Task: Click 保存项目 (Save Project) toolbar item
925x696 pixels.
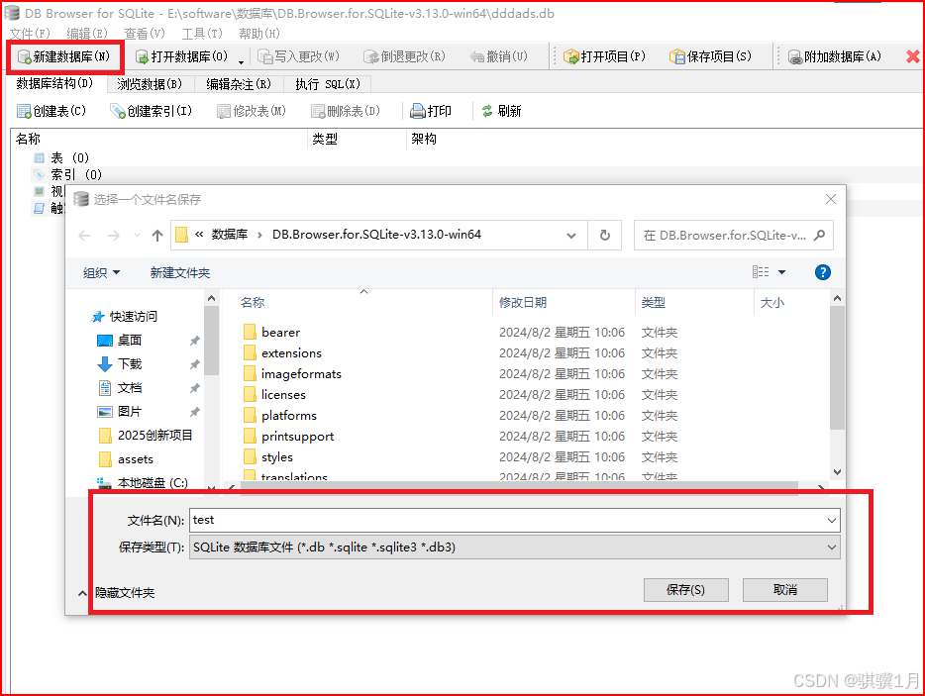Action: 710,56
